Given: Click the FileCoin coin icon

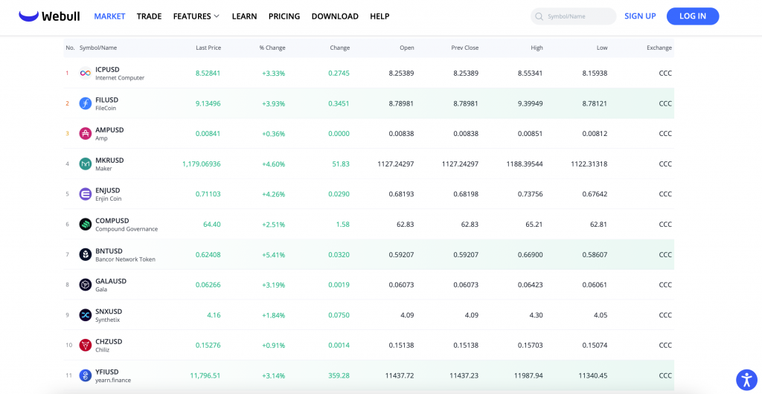Looking at the screenshot, I should 86,103.
